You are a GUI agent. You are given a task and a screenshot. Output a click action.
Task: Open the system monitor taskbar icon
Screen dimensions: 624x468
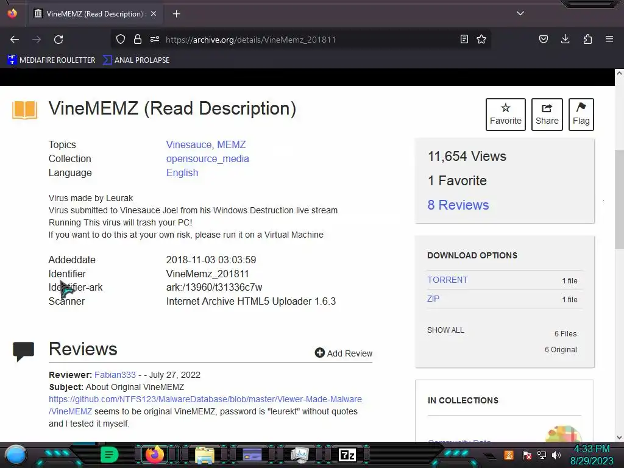pyautogui.click(x=299, y=455)
